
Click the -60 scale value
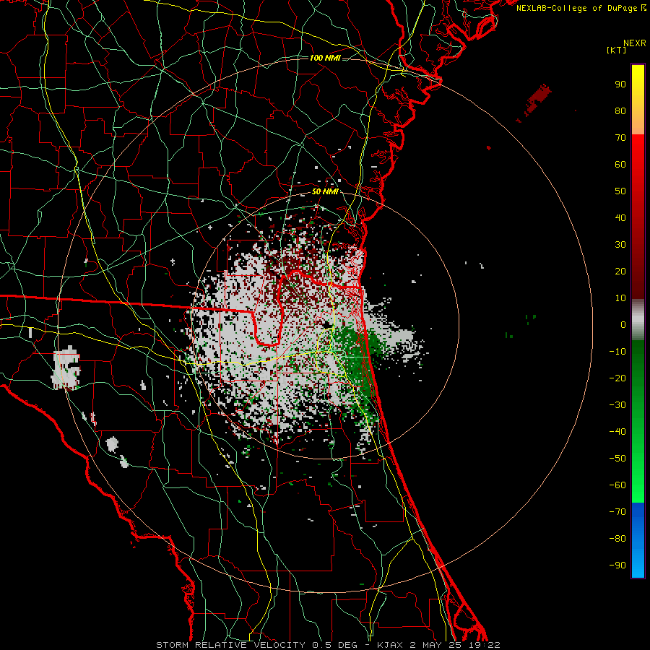tap(617, 485)
